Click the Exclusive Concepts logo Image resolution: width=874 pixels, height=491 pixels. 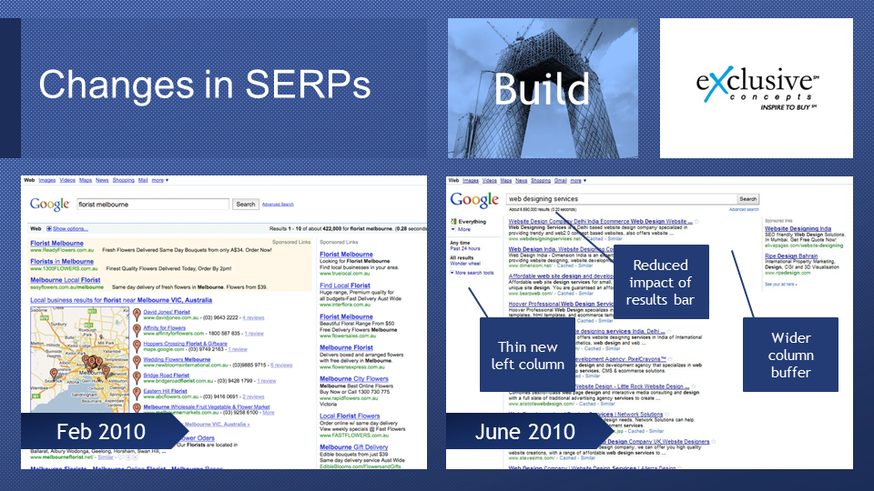(757, 88)
